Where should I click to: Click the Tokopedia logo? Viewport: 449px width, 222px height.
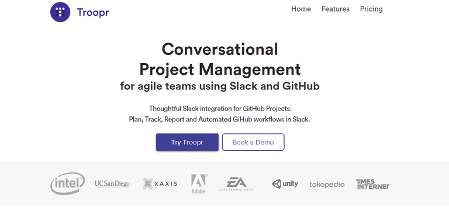327,185
